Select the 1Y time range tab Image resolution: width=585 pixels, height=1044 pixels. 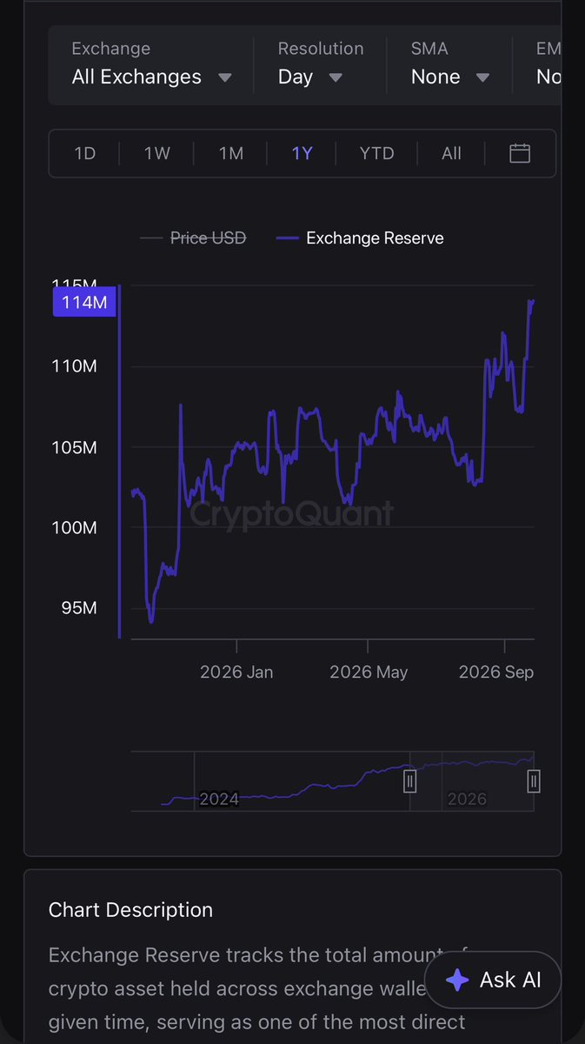tap(302, 154)
